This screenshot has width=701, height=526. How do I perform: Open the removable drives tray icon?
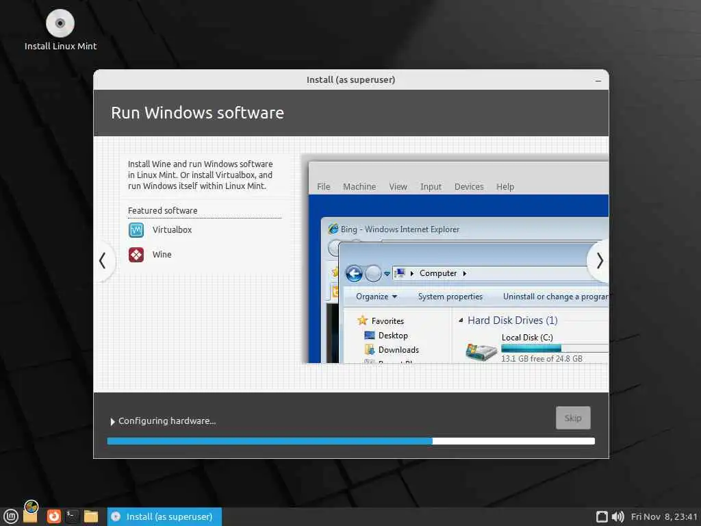(x=602, y=516)
